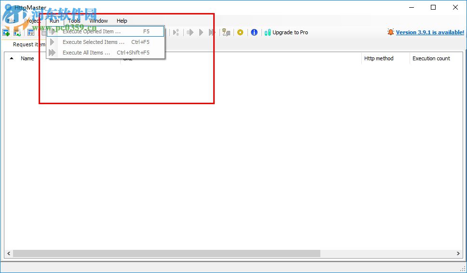
Task: Click the orange update alert bell icon
Action: click(x=390, y=32)
